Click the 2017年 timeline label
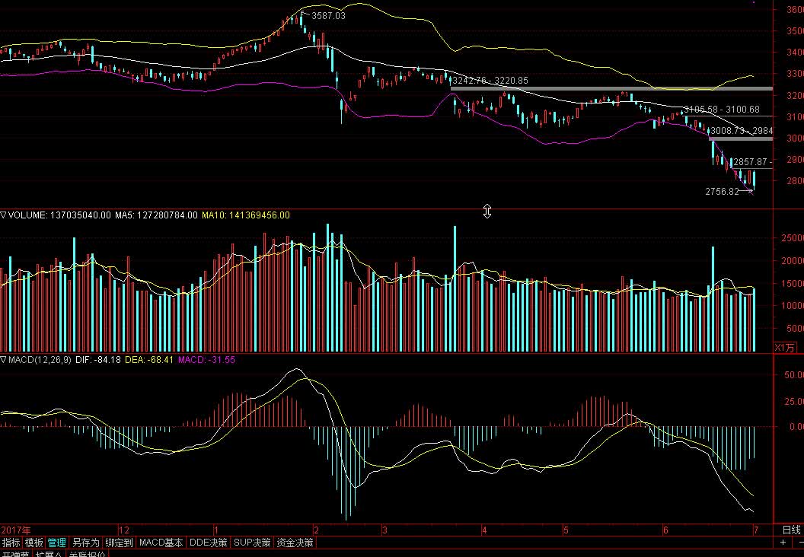The height and width of the screenshot is (557, 804). (x=16, y=530)
